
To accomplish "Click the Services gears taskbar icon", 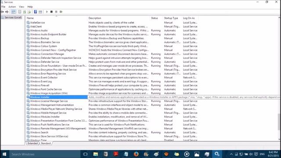I will click(x=217, y=154).
